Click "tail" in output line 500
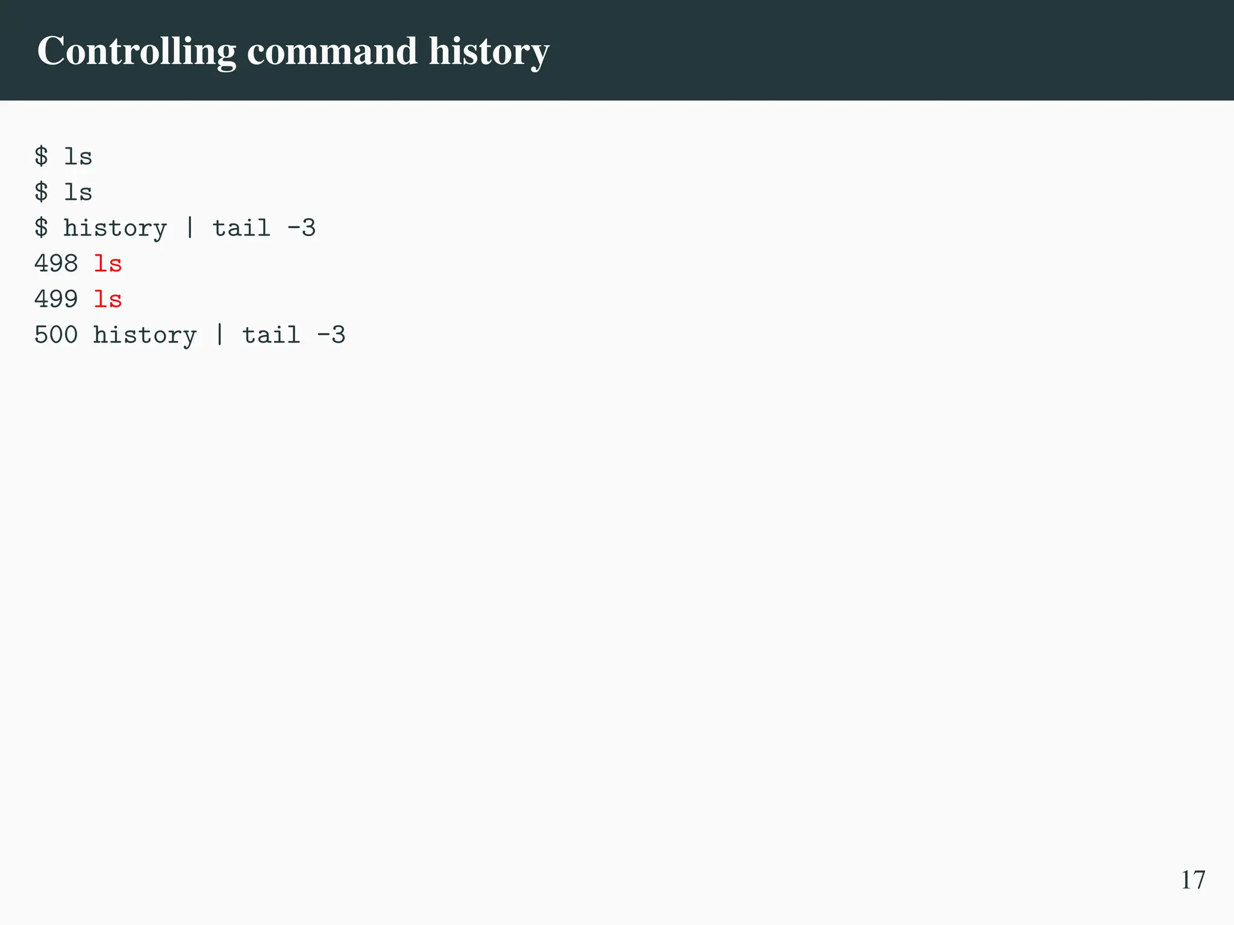The height and width of the screenshot is (925, 1234). coord(271,335)
